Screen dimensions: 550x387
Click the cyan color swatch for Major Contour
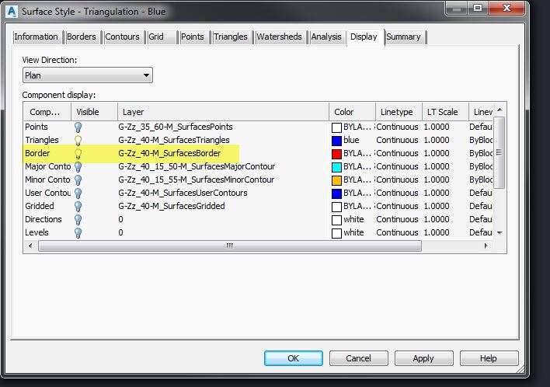[x=336, y=167]
